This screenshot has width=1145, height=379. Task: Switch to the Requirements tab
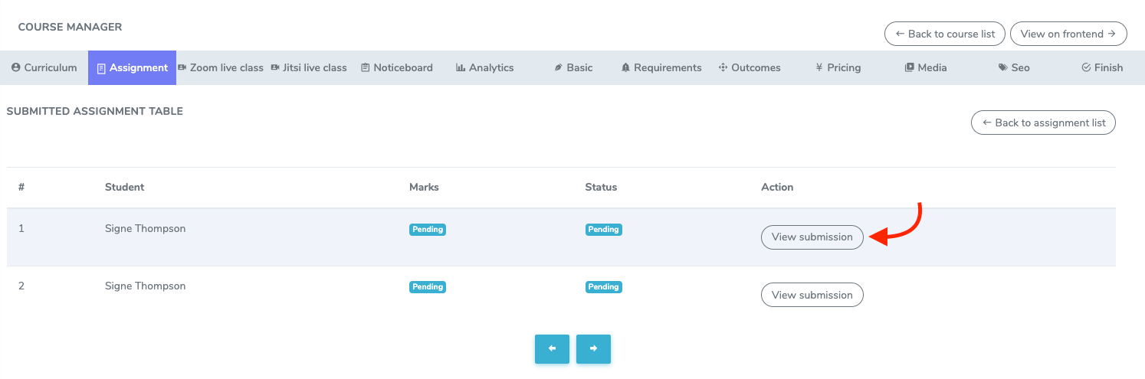[661, 67]
